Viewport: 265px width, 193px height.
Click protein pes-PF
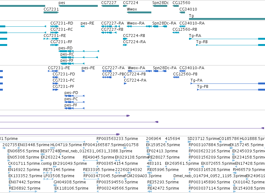pyautogui.click(x=71, y=105)
